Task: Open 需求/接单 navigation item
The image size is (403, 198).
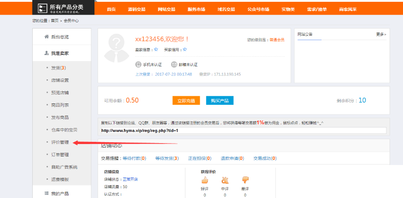Action: (317, 9)
